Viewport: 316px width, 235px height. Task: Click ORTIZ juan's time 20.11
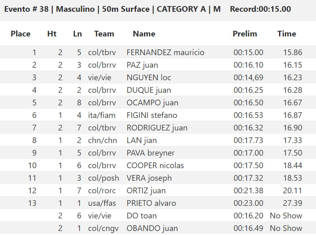tap(292, 191)
